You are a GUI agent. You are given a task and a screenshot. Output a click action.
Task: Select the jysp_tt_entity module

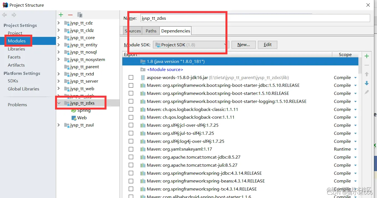click(84, 45)
